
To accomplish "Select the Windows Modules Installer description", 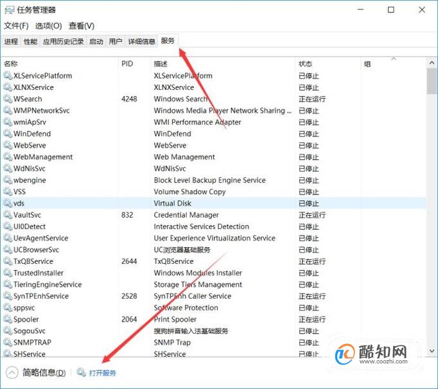I will [x=198, y=273].
